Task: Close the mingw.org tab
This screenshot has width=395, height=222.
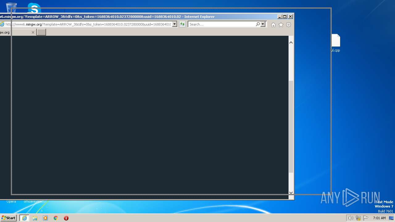Action: 33,32
